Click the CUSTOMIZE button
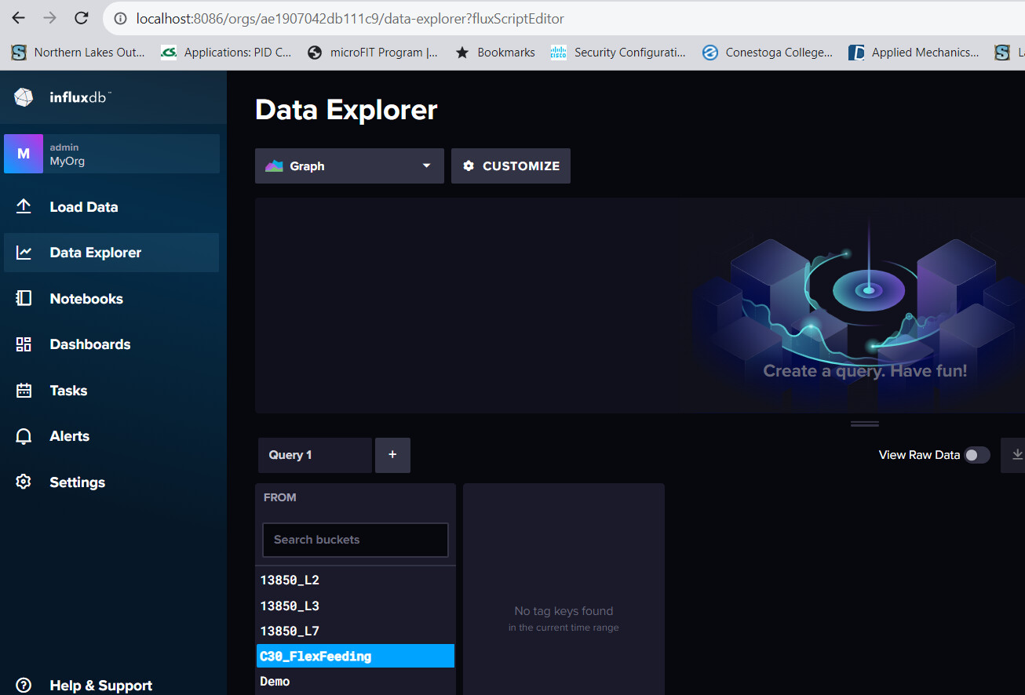Image resolution: width=1025 pixels, height=695 pixels. pos(511,166)
